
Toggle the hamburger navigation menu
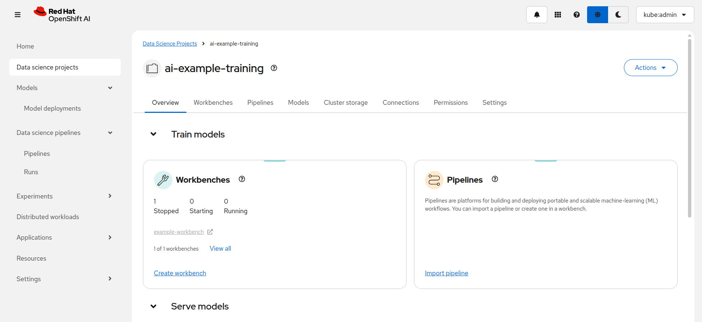[17, 15]
